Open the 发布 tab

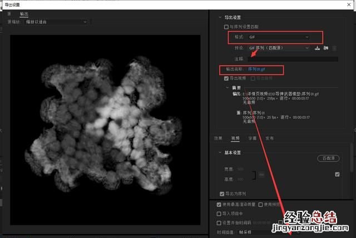pos(269,138)
